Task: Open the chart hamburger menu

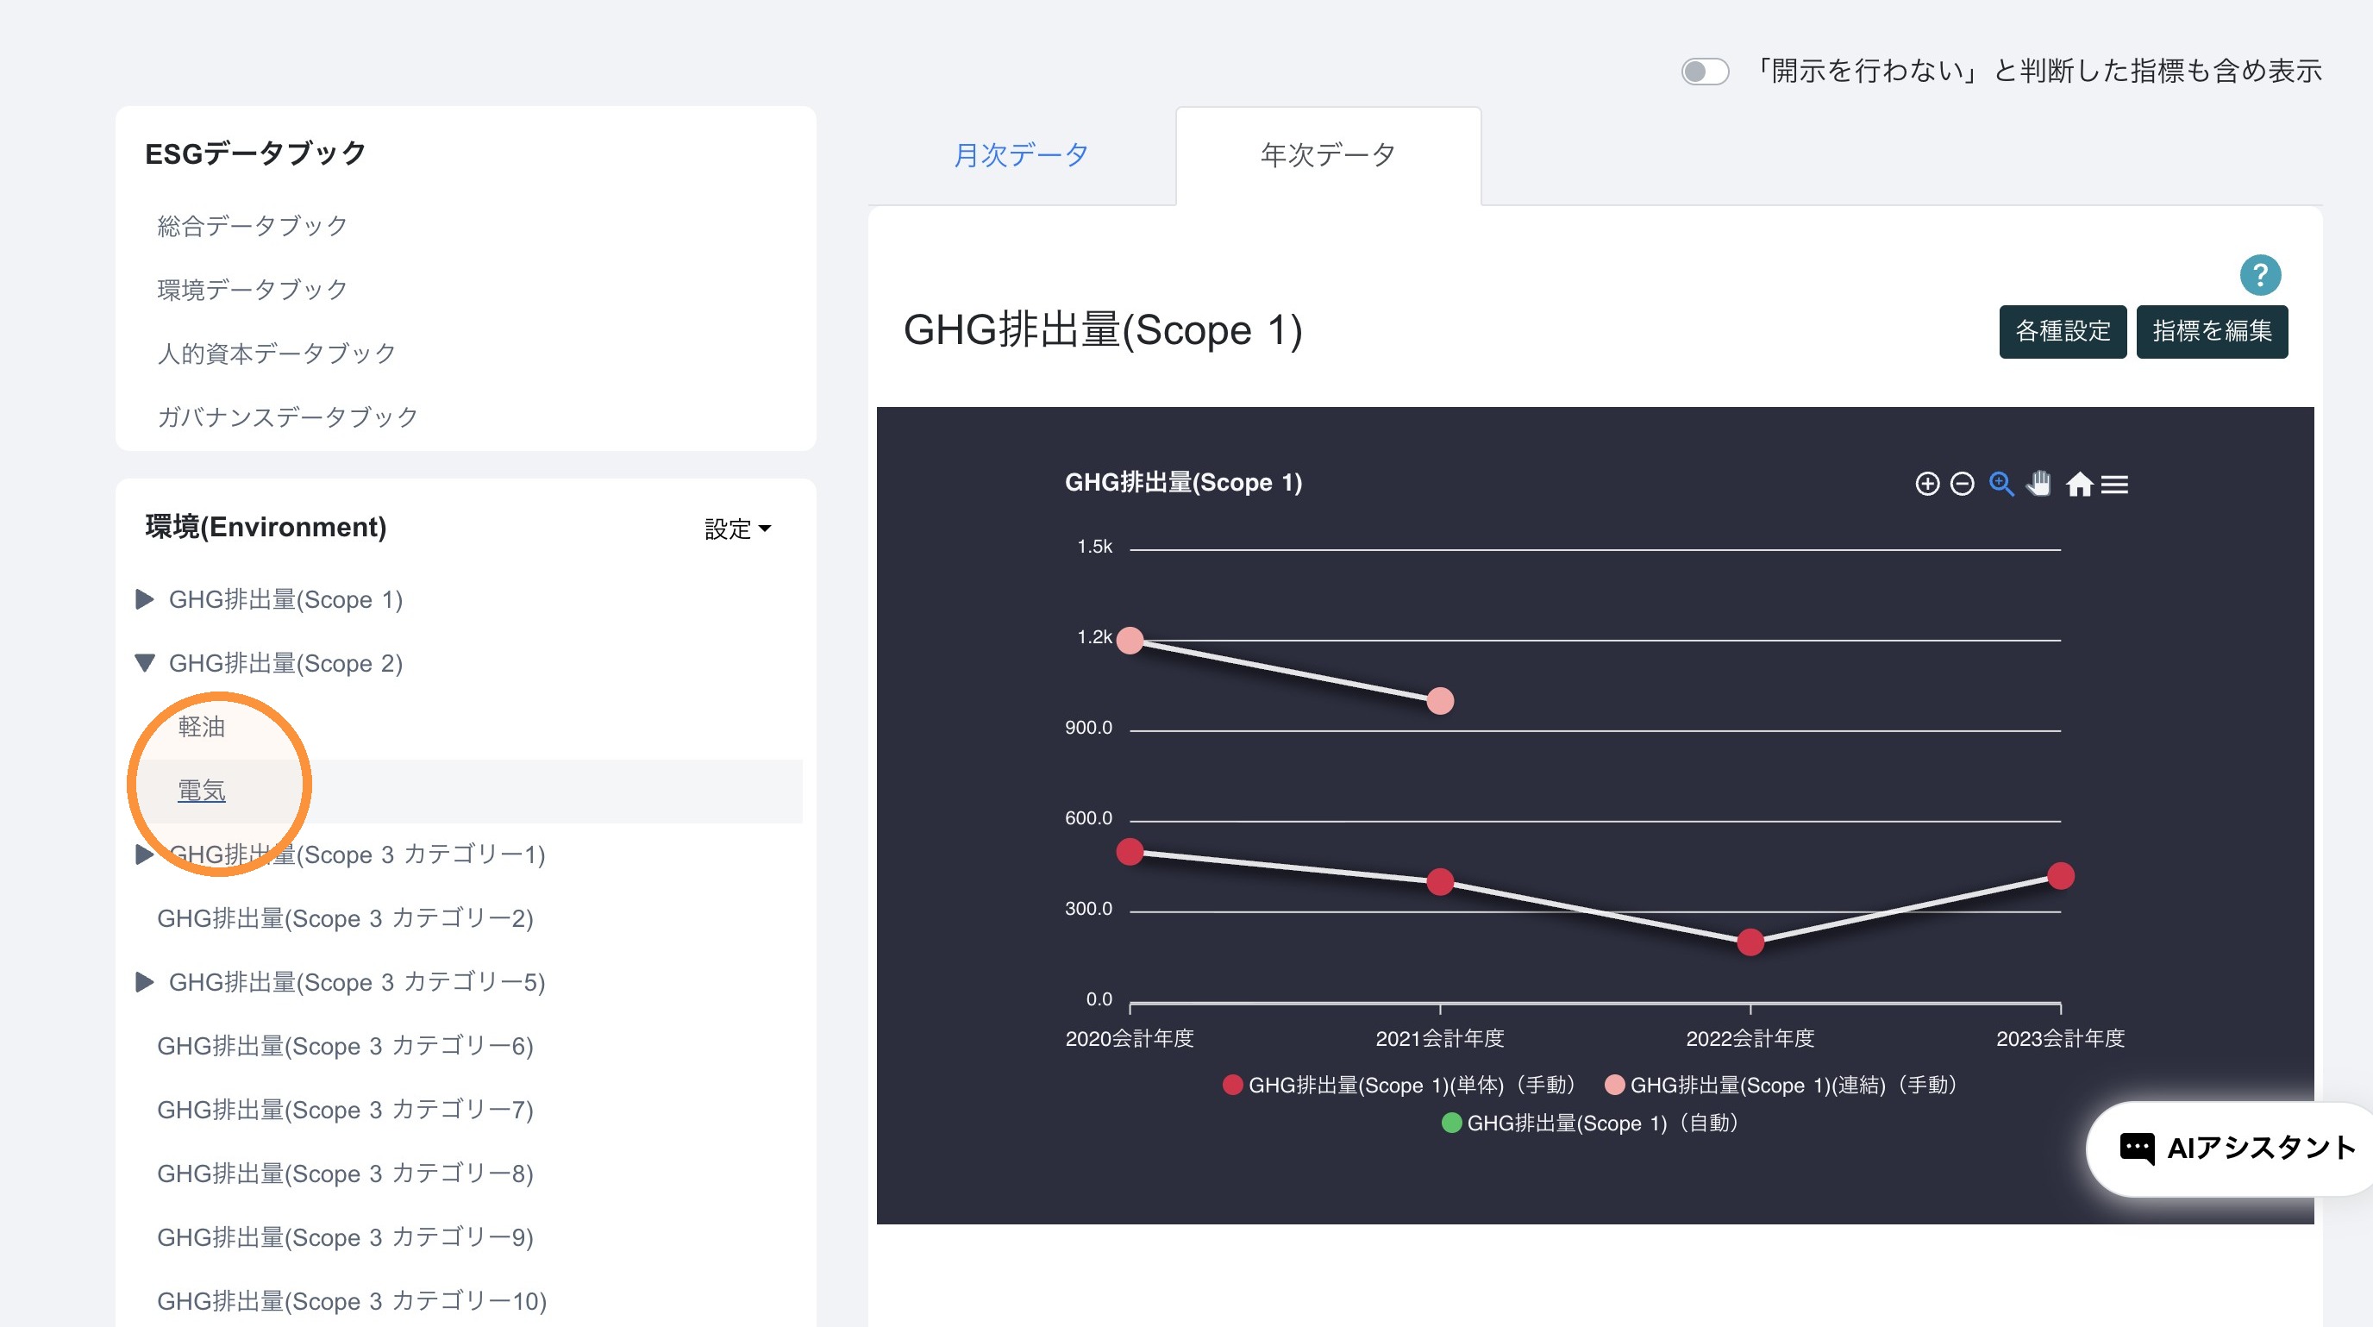Action: coord(2114,484)
